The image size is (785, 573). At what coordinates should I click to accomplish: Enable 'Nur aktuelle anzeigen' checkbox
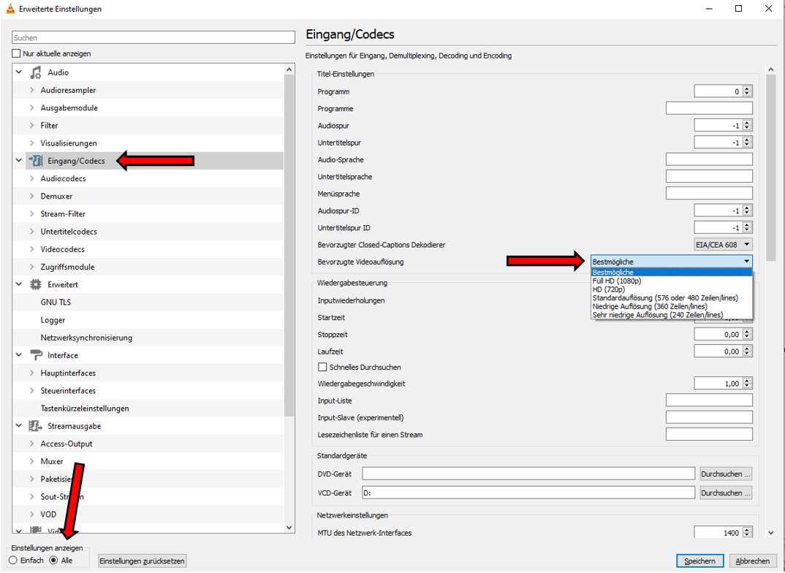pyautogui.click(x=17, y=54)
